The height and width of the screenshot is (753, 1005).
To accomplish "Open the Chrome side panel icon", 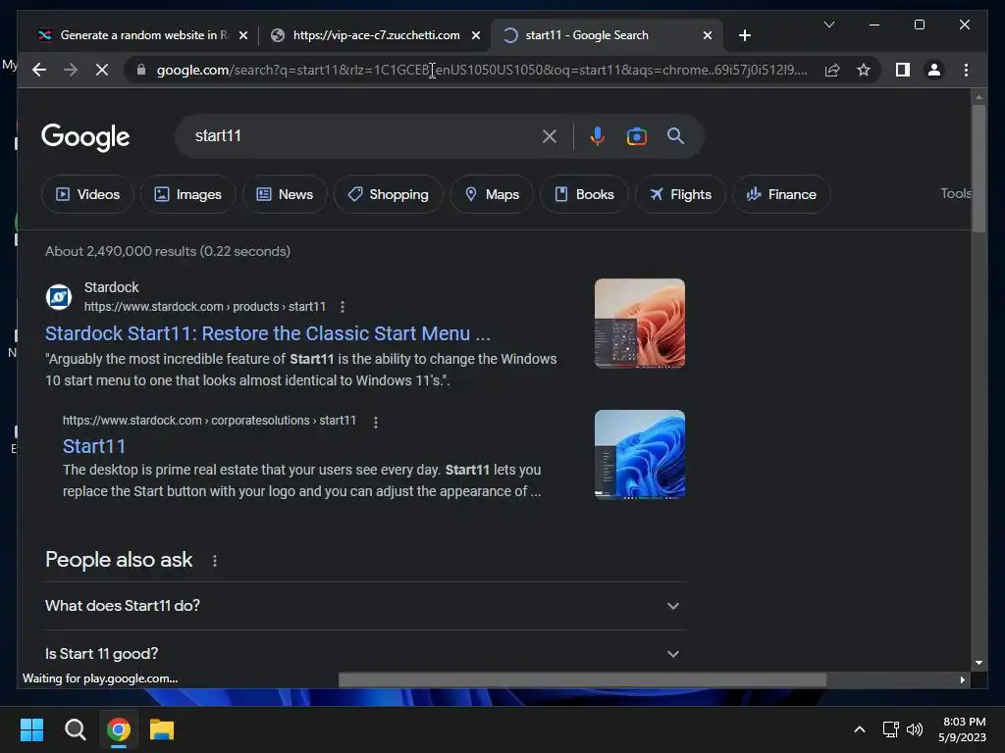I will click(x=903, y=70).
